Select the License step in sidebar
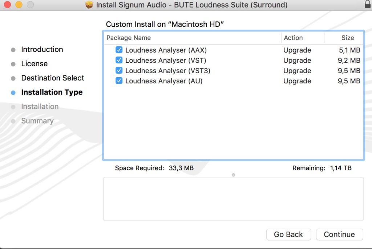Screen dimensions: 372x249 (x=35, y=64)
